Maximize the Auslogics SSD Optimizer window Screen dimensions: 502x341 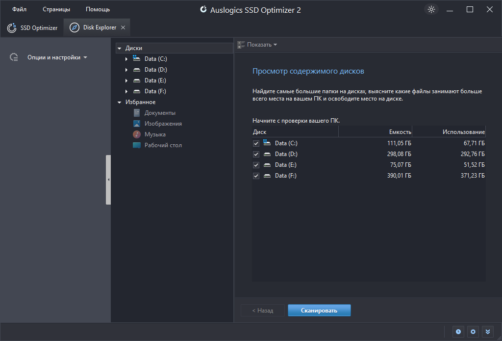click(470, 9)
